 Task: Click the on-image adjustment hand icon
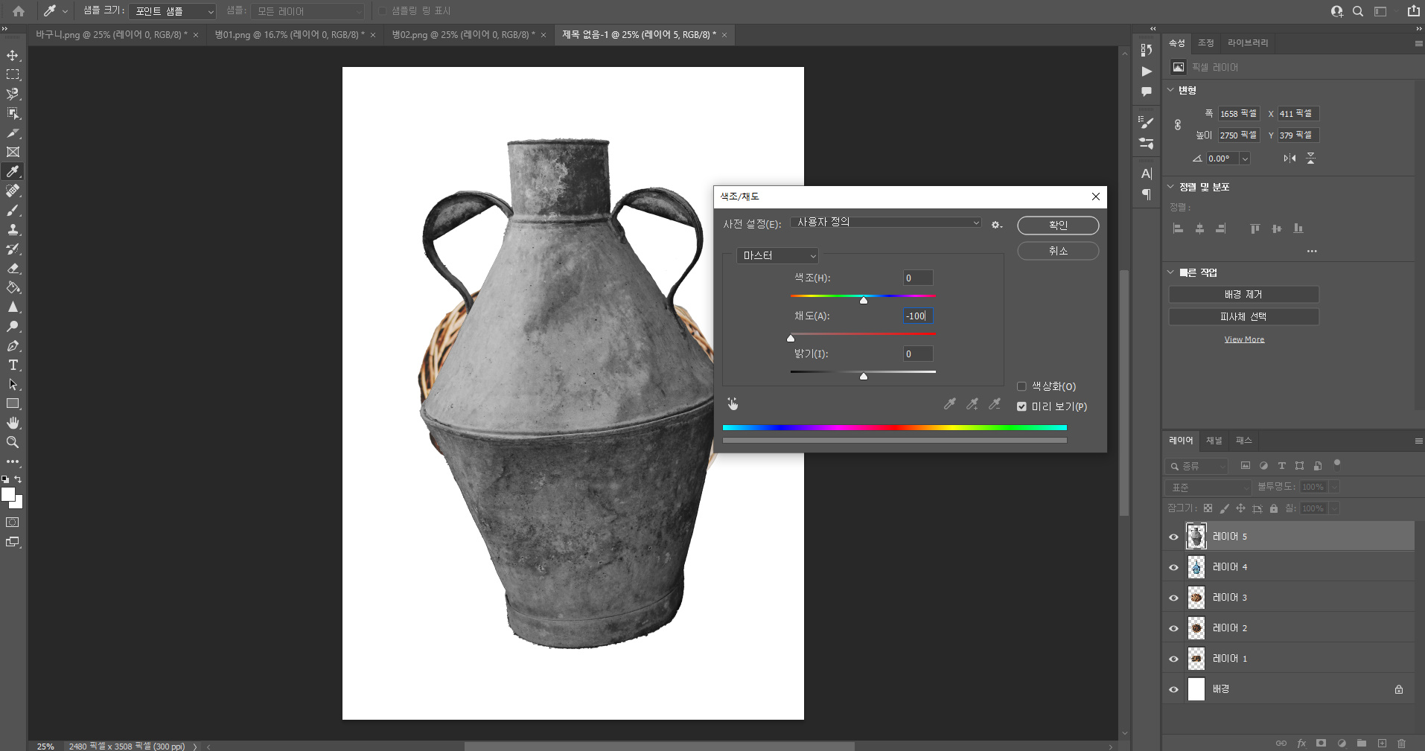[x=733, y=404]
